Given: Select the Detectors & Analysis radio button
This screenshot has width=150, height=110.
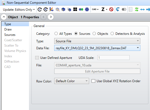Looking at the screenshot, I should (x=112, y=33).
